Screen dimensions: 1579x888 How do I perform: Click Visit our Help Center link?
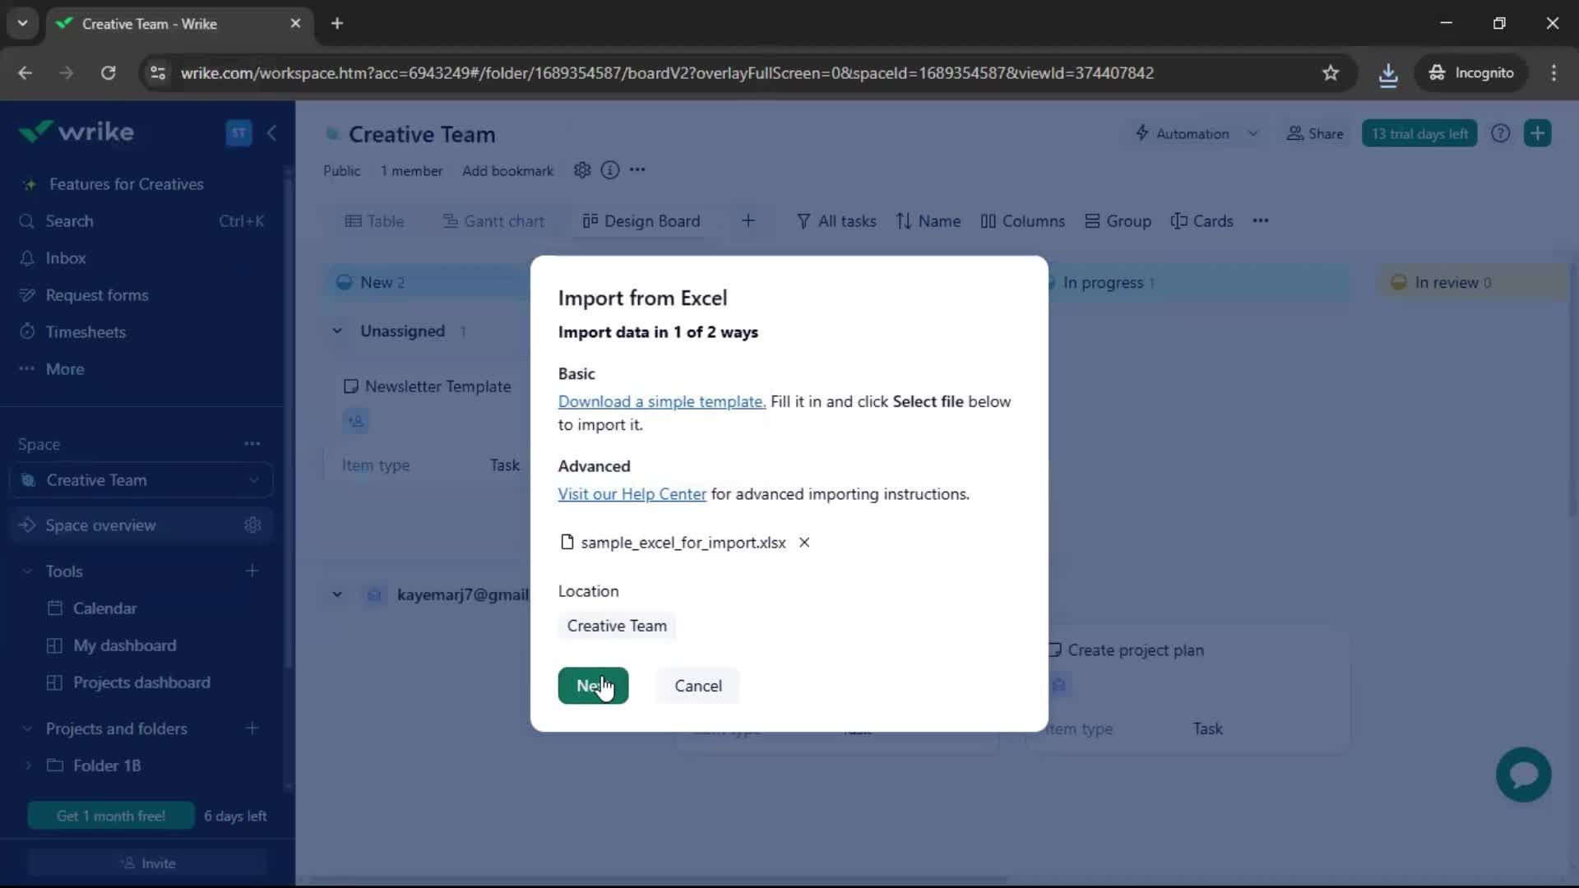click(x=632, y=494)
